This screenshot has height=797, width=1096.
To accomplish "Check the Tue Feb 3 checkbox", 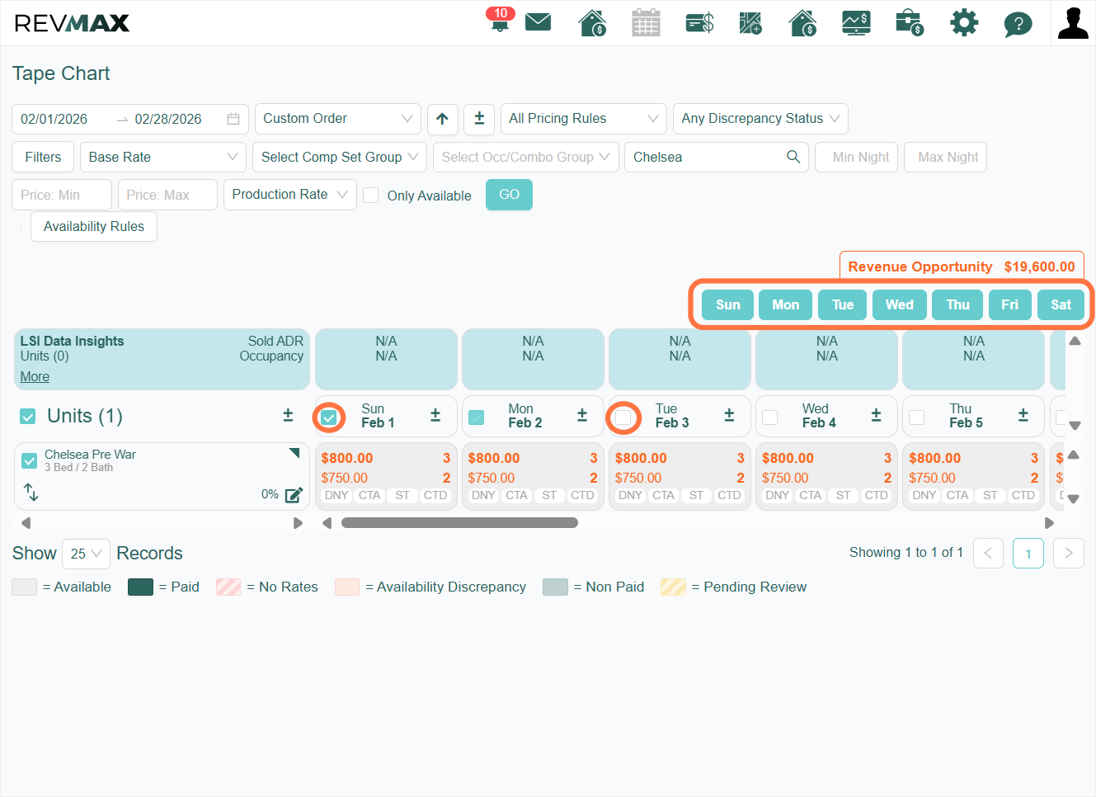I will tap(623, 417).
